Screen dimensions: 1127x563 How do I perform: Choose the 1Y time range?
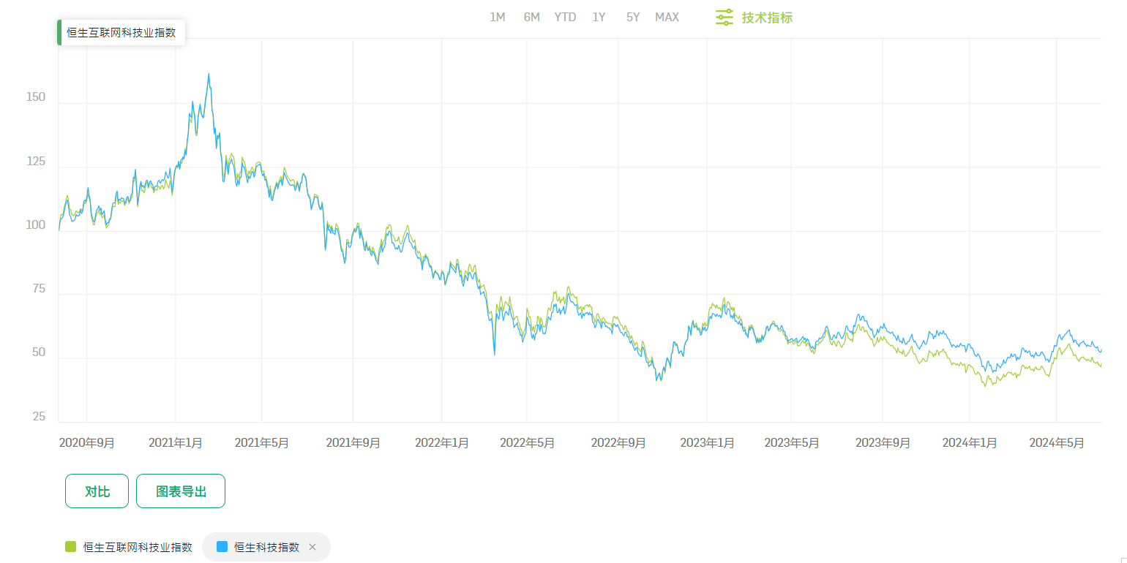click(599, 17)
